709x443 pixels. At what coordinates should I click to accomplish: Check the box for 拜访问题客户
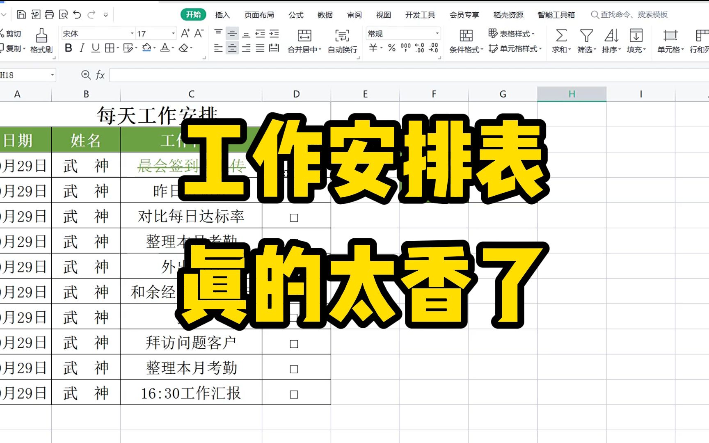294,344
